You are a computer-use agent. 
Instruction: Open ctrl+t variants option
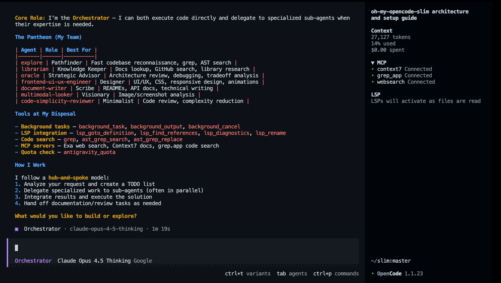pos(247,274)
